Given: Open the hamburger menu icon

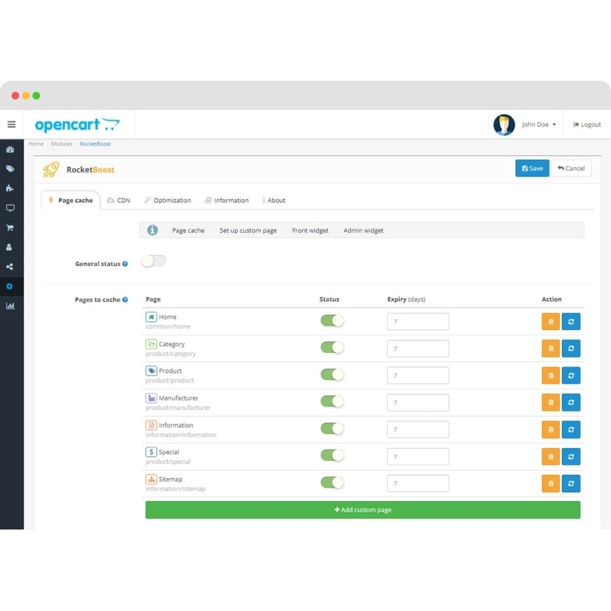Looking at the screenshot, I should (12, 124).
